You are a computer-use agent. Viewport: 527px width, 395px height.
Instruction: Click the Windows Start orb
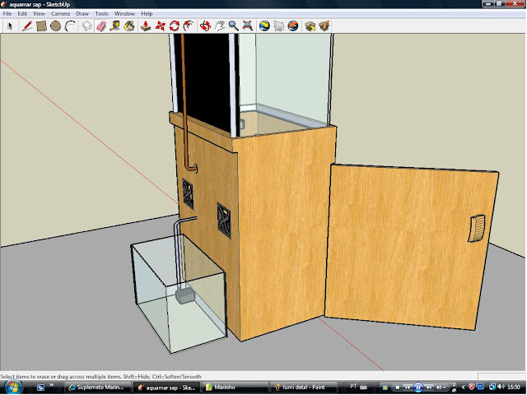[14, 388]
